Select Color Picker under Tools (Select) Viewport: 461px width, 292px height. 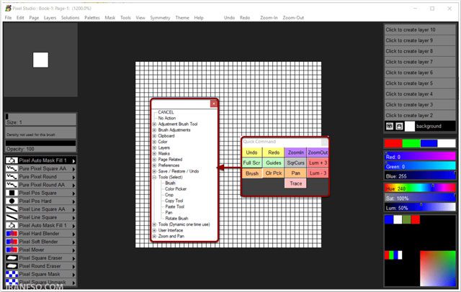[x=176, y=189]
